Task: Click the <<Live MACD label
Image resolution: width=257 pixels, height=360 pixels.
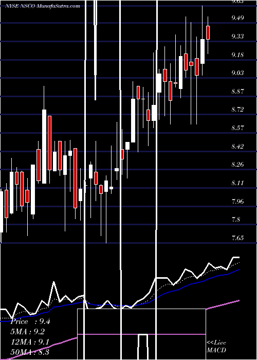Action: (216, 346)
